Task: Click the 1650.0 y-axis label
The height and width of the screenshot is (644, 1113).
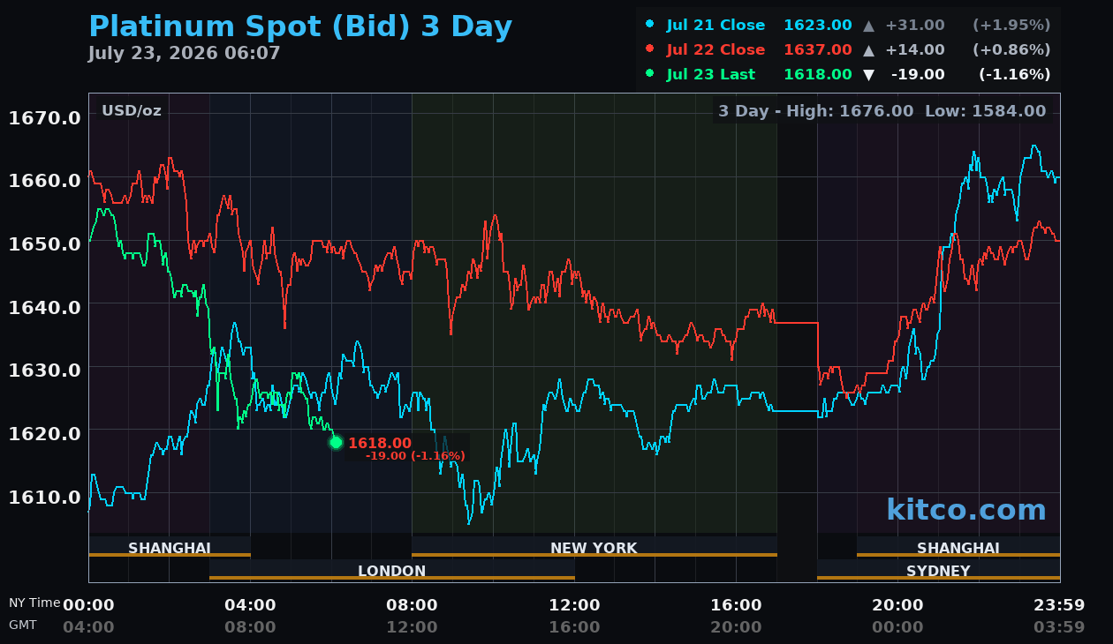Action: pyautogui.click(x=45, y=243)
